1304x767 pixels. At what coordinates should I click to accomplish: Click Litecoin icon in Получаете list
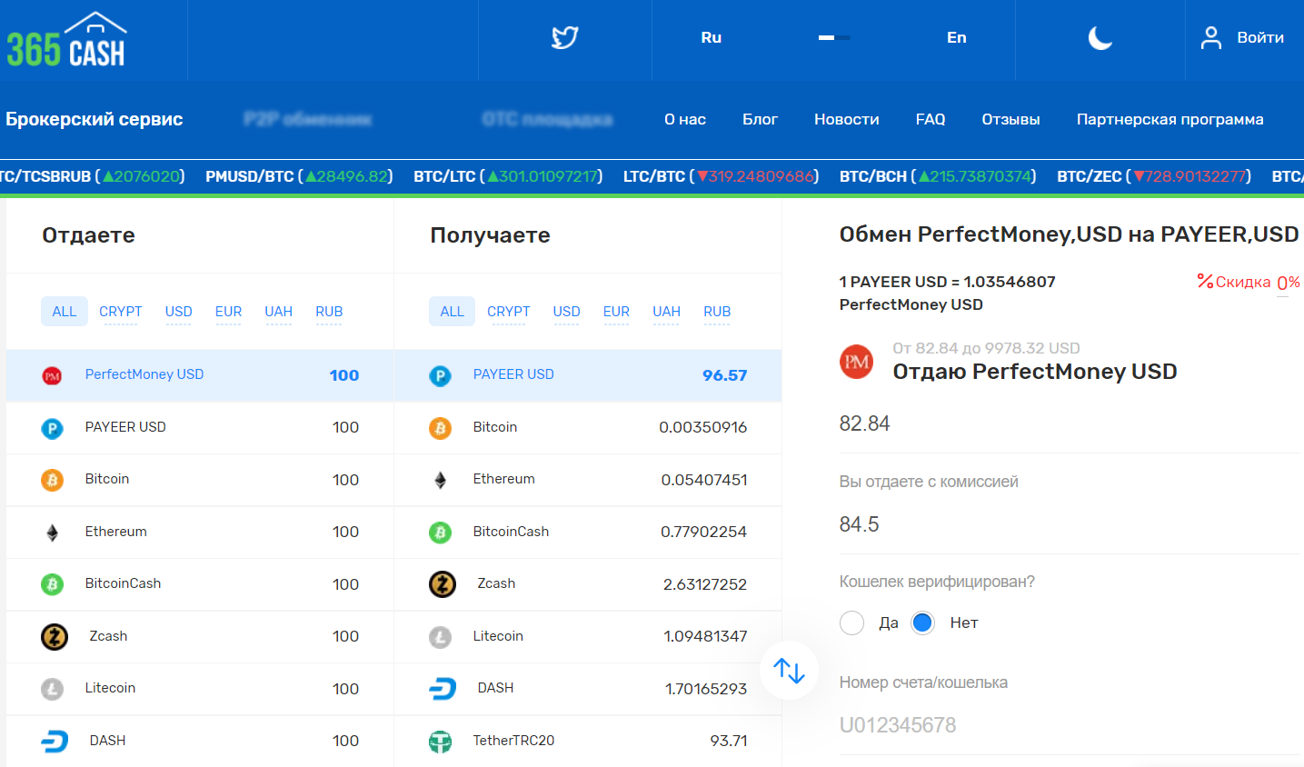[x=441, y=637]
